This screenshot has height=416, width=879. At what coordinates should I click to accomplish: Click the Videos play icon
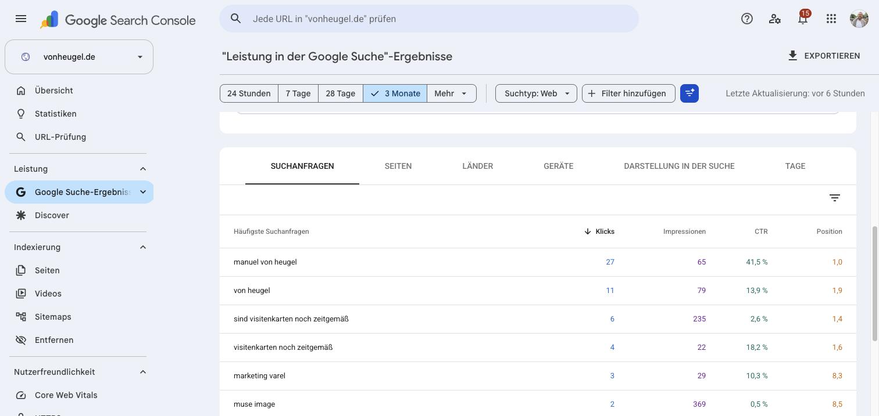click(21, 294)
